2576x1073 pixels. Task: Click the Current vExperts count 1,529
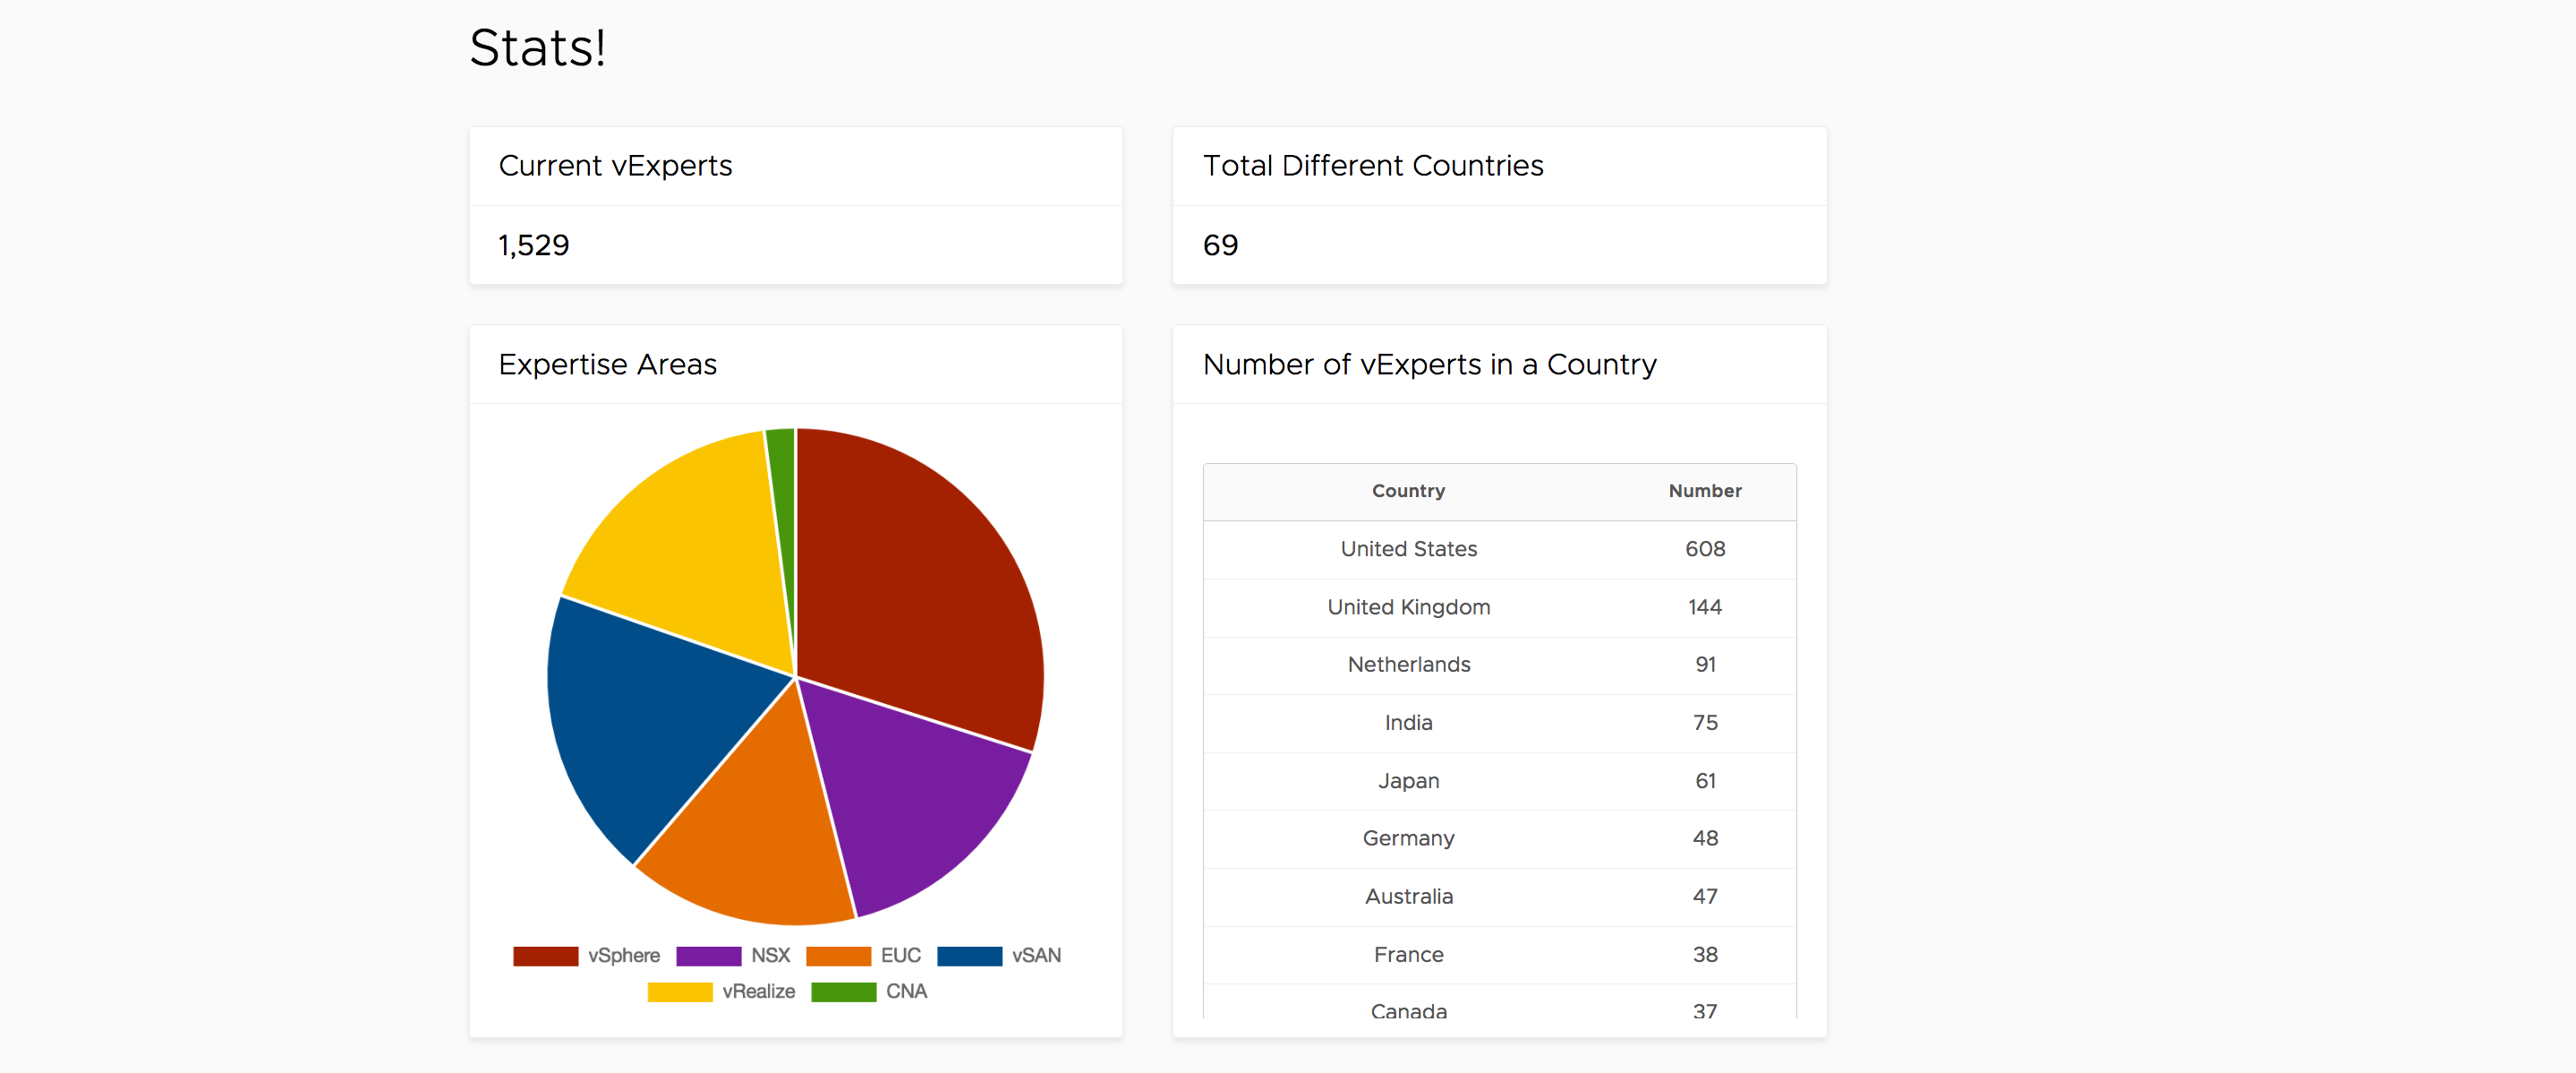coord(534,246)
